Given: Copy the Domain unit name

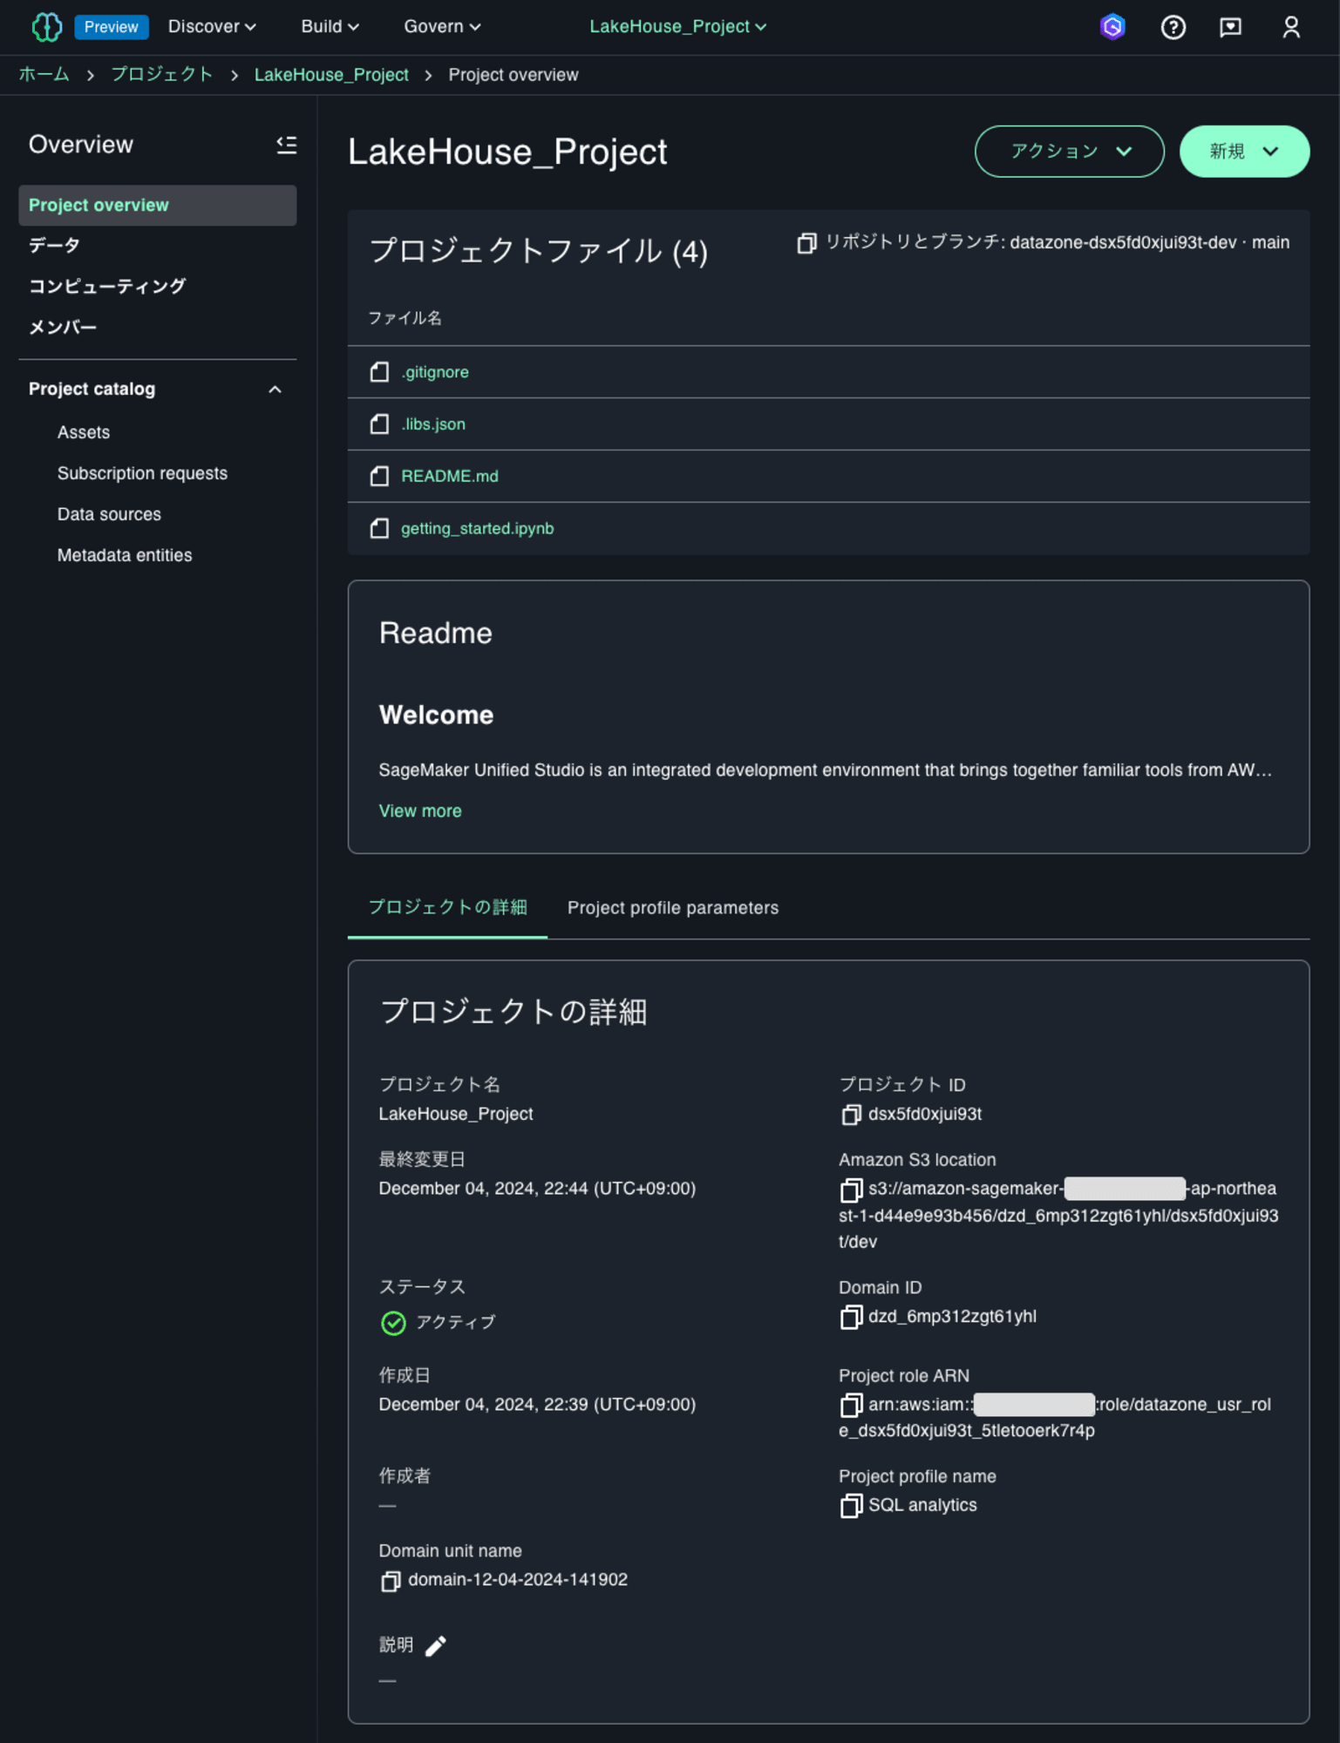Looking at the screenshot, I should (391, 1581).
